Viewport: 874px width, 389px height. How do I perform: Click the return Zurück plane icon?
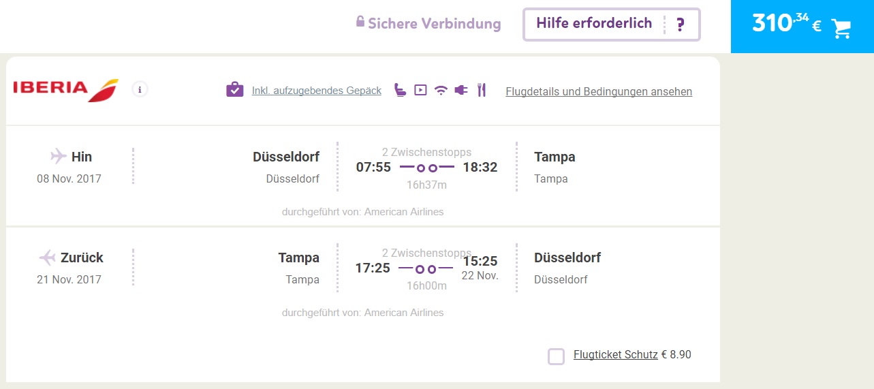click(x=47, y=258)
